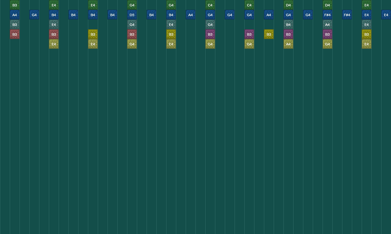Screen dimensions: 391x234
Task: Select the gray B4 note
Action: [x=288, y=24]
